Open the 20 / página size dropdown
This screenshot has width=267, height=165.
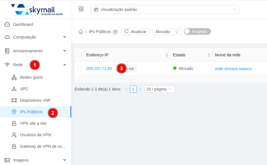159,89
